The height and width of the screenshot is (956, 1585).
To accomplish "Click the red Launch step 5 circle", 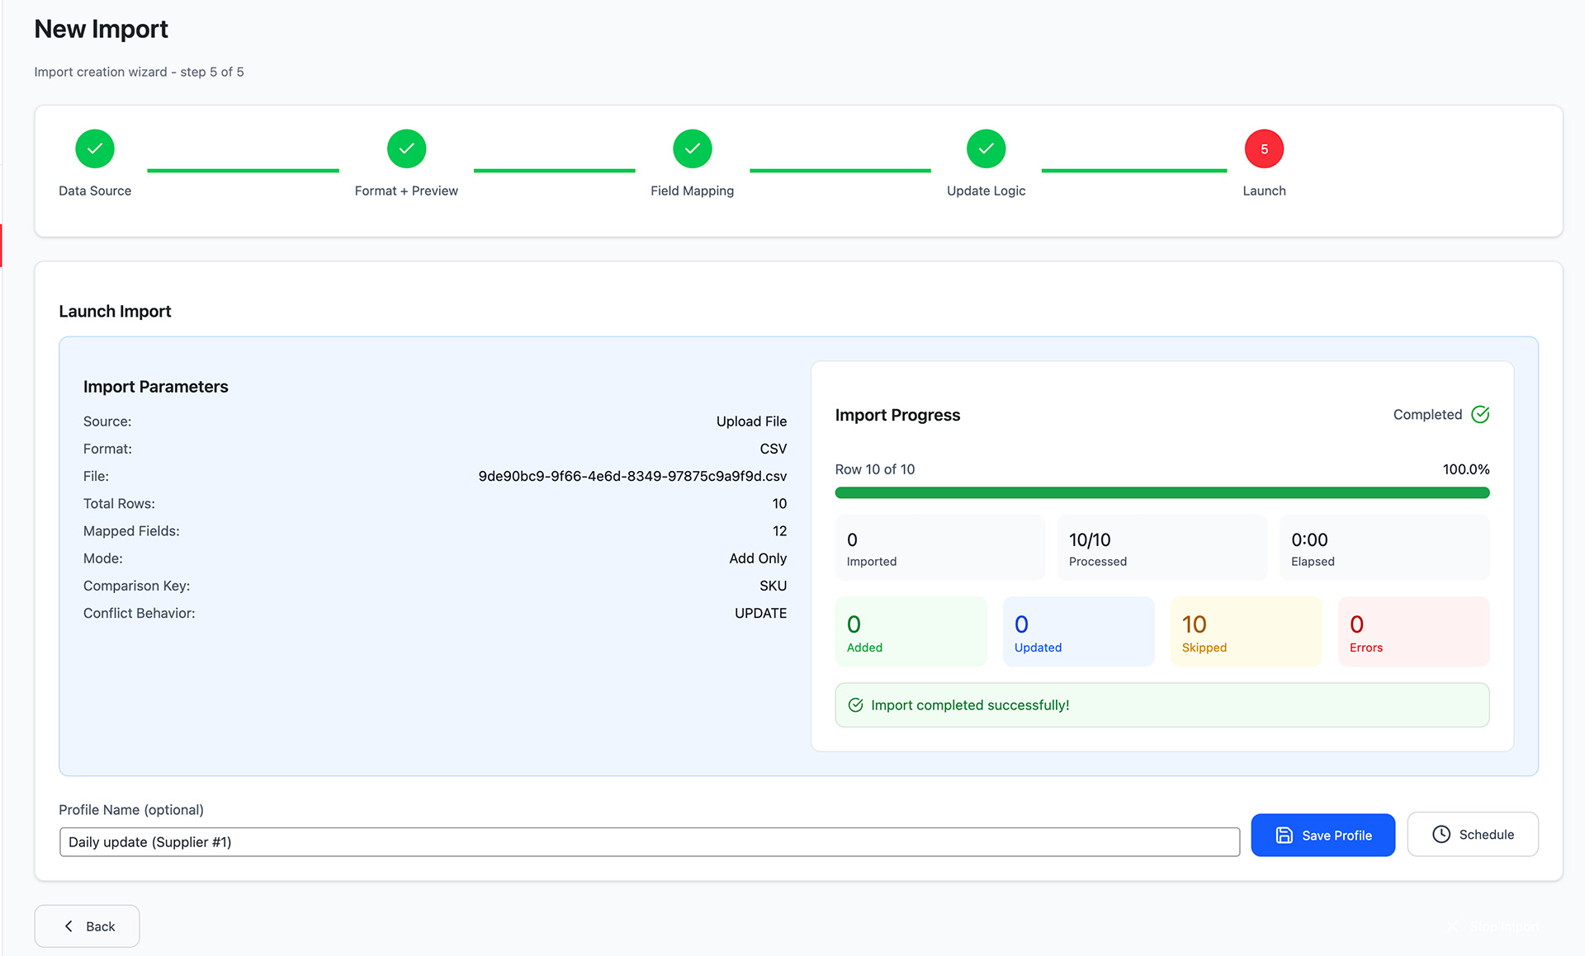I will click(x=1264, y=149).
